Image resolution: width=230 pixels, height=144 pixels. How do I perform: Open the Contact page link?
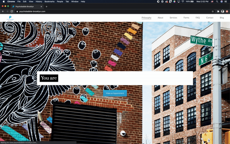(x=210, y=18)
